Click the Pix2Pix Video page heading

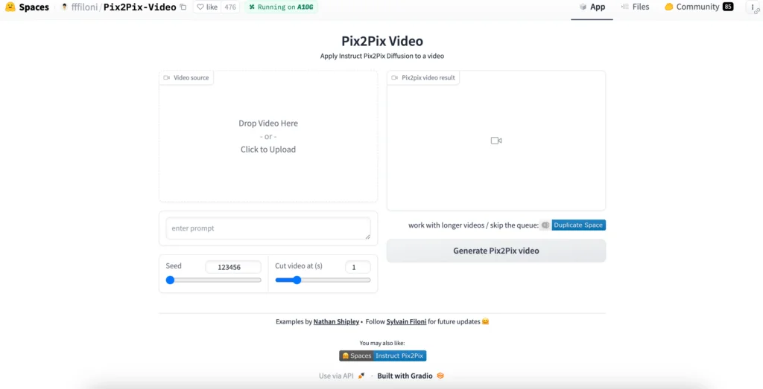(382, 41)
